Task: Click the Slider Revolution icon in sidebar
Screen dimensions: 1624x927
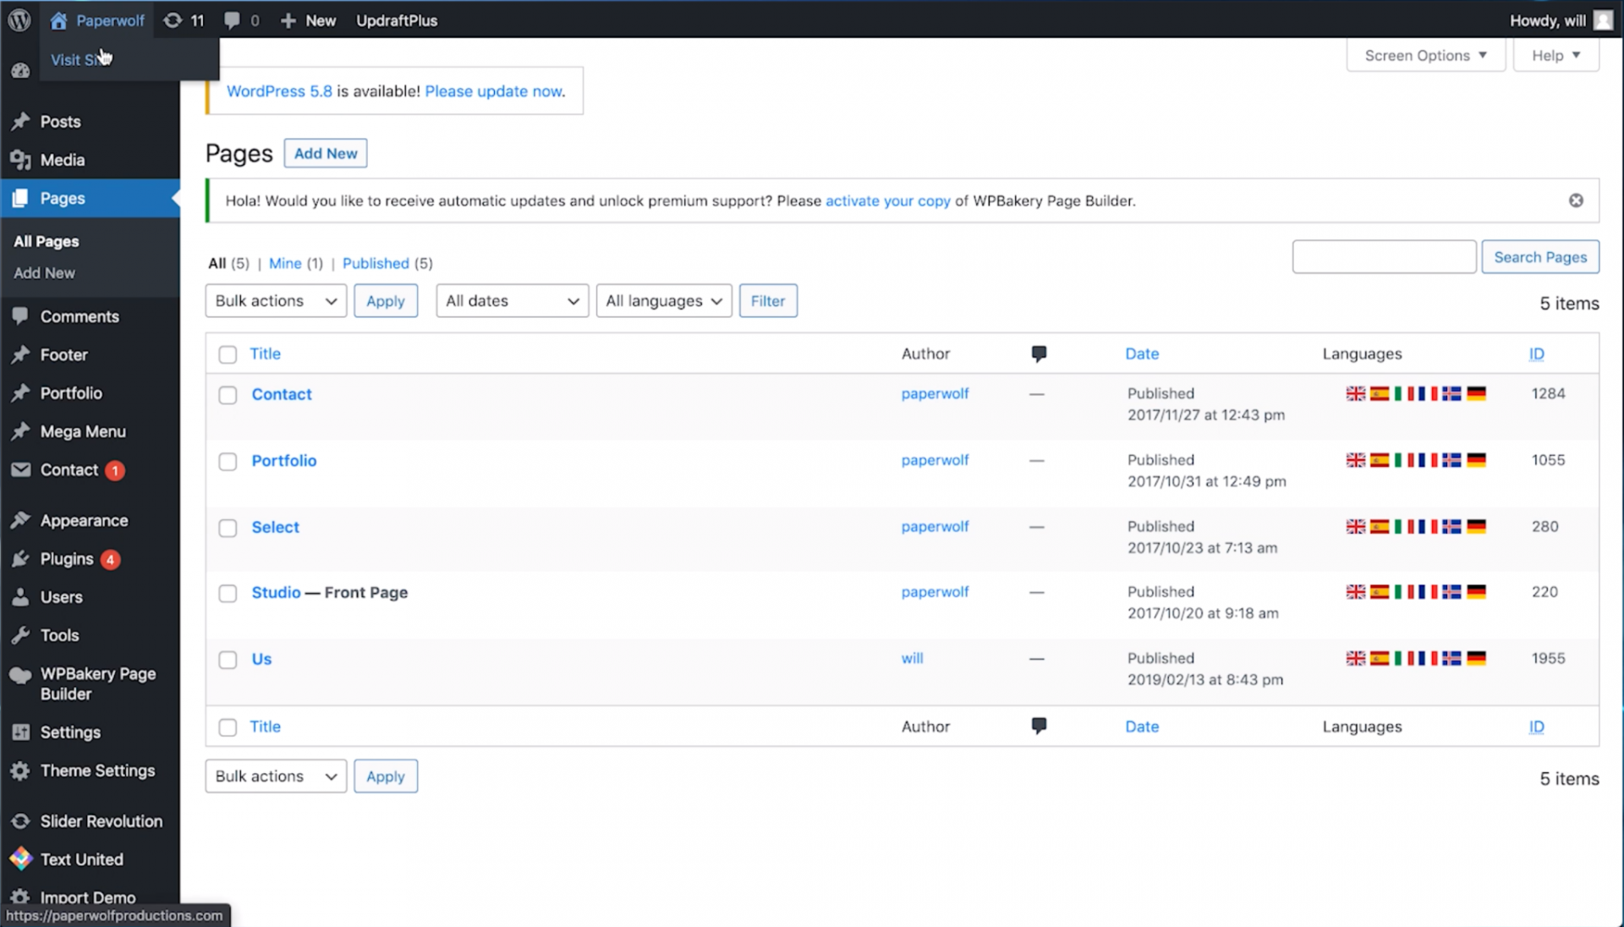Action: tap(20, 821)
